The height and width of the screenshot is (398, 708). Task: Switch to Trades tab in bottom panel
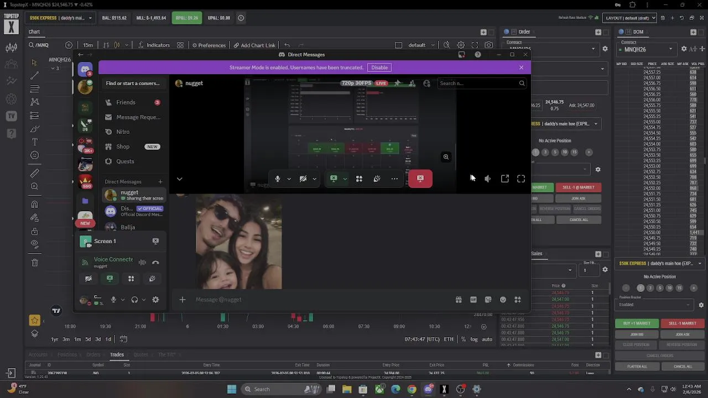pyautogui.click(x=117, y=355)
